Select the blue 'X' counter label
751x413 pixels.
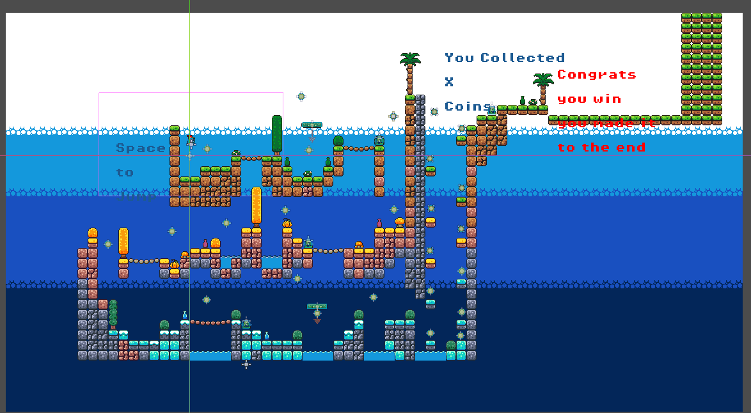(449, 82)
